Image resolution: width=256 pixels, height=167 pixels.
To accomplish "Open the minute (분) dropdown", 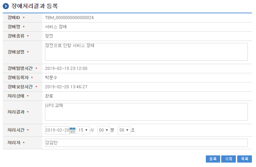I will [103, 130].
